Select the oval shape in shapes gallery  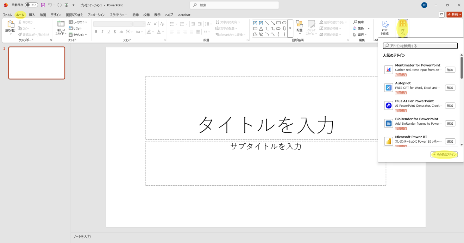pos(284,23)
